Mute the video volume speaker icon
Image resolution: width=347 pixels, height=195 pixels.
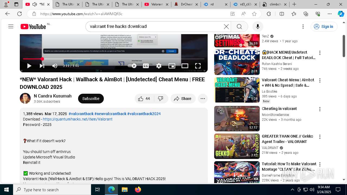tap(55, 66)
